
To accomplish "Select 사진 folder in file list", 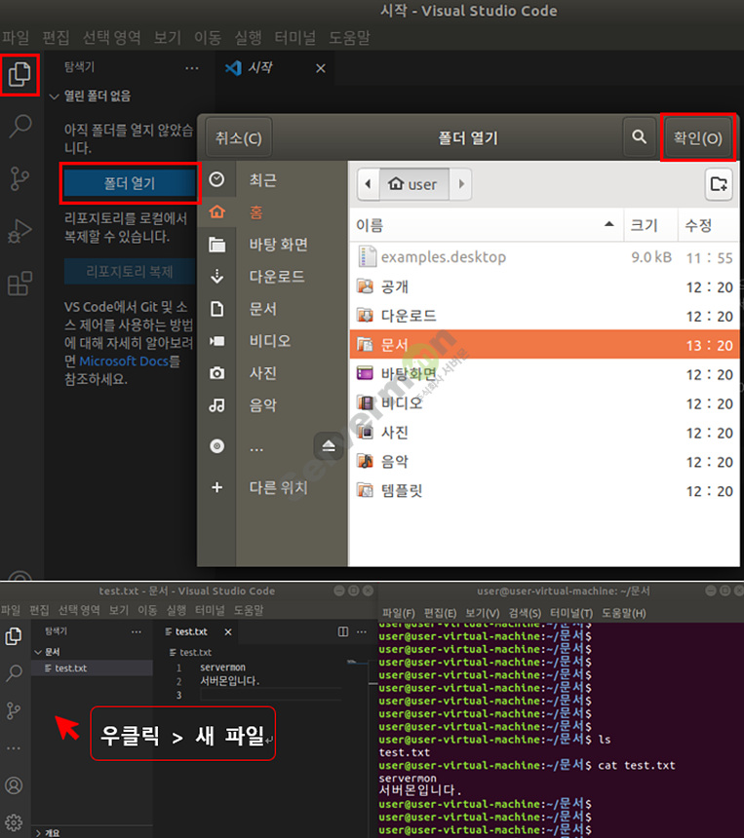I will pos(545,433).
